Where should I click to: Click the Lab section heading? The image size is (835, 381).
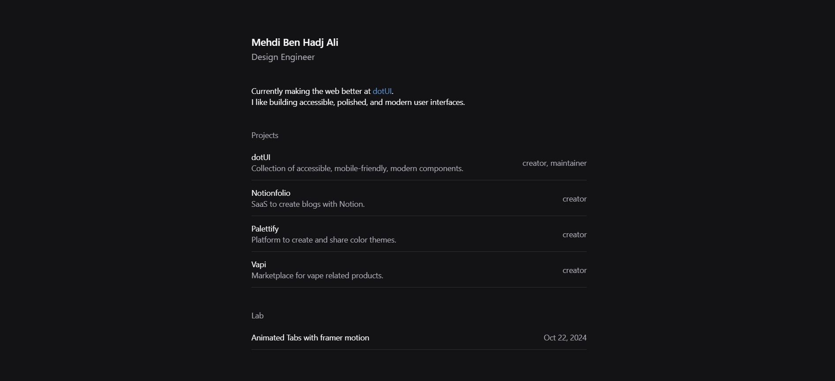tap(257, 315)
